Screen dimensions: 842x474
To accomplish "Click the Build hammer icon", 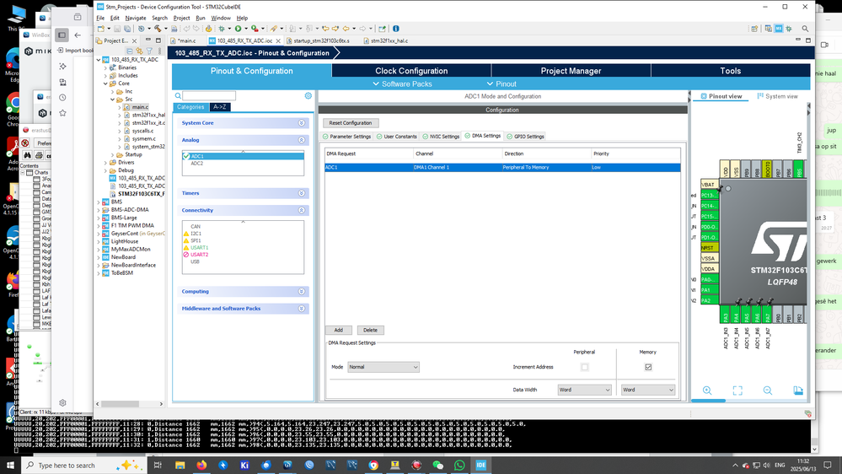I will coord(158,29).
